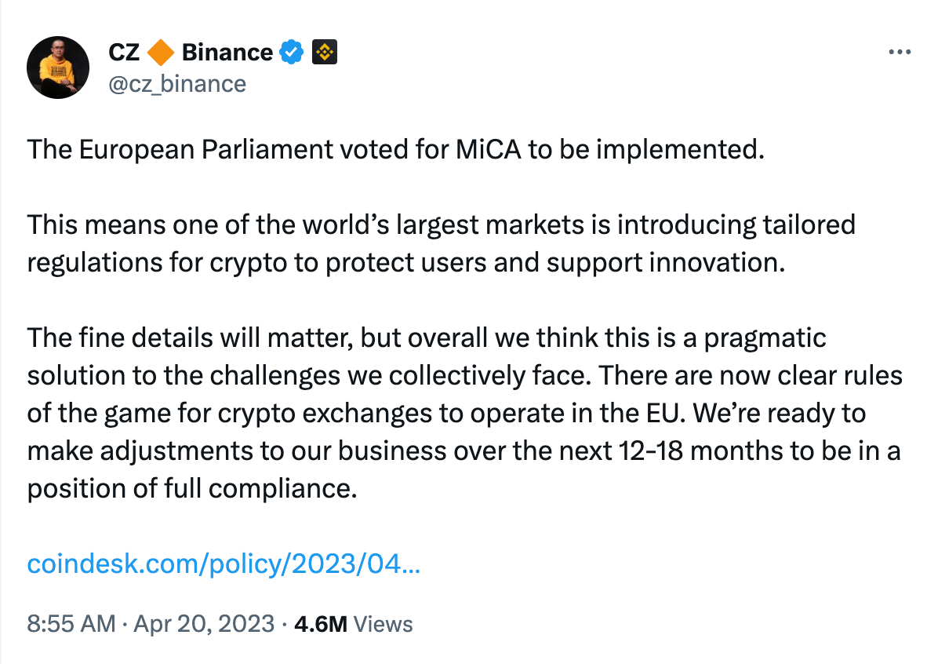The width and height of the screenshot is (938, 664).
Task: Click the "solution to the challenges" text line
Action: coord(465,376)
